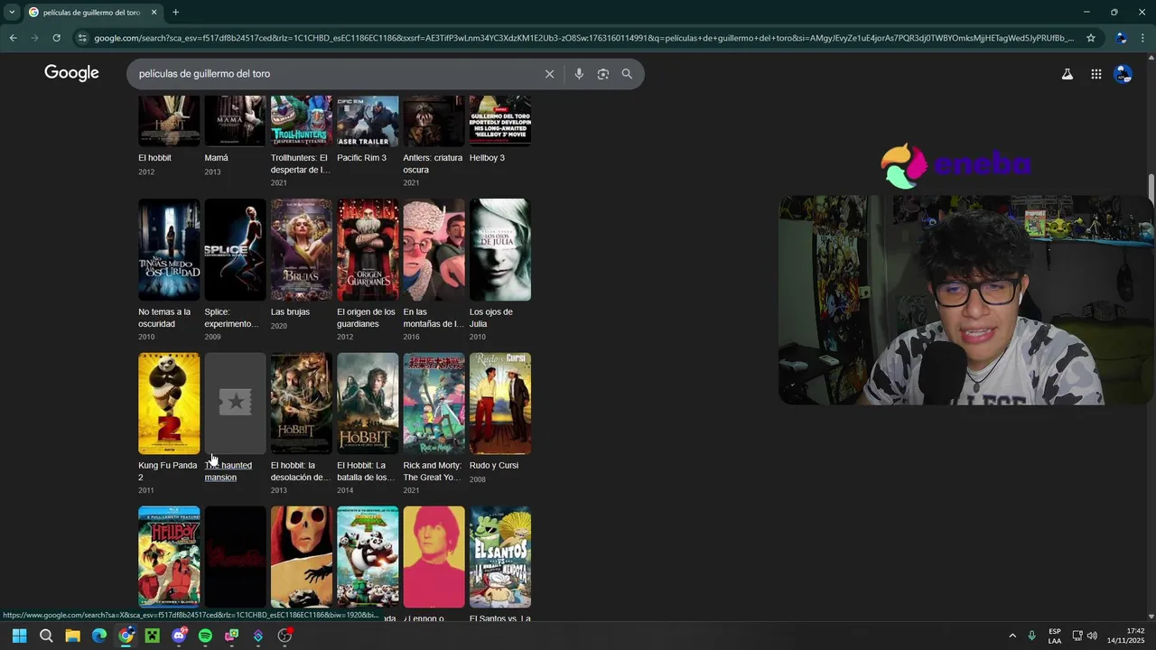Viewport: 1156px width, 650px height.
Task: Open Minecraft from the taskbar
Action: (152, 636)
